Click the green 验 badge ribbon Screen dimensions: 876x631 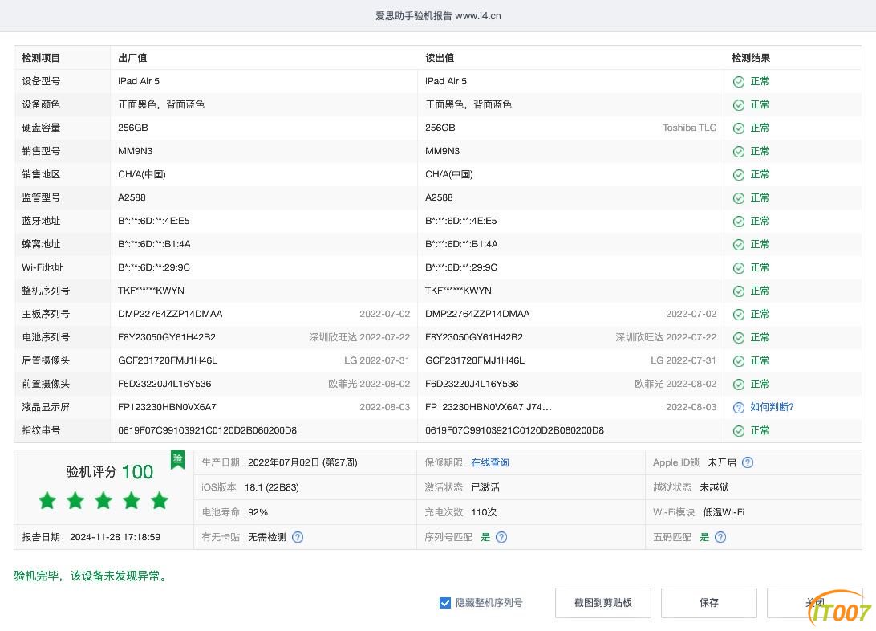177,460
